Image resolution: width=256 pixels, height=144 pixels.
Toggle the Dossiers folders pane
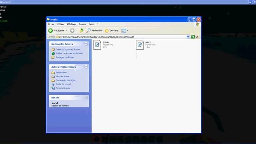coord(111,30)
